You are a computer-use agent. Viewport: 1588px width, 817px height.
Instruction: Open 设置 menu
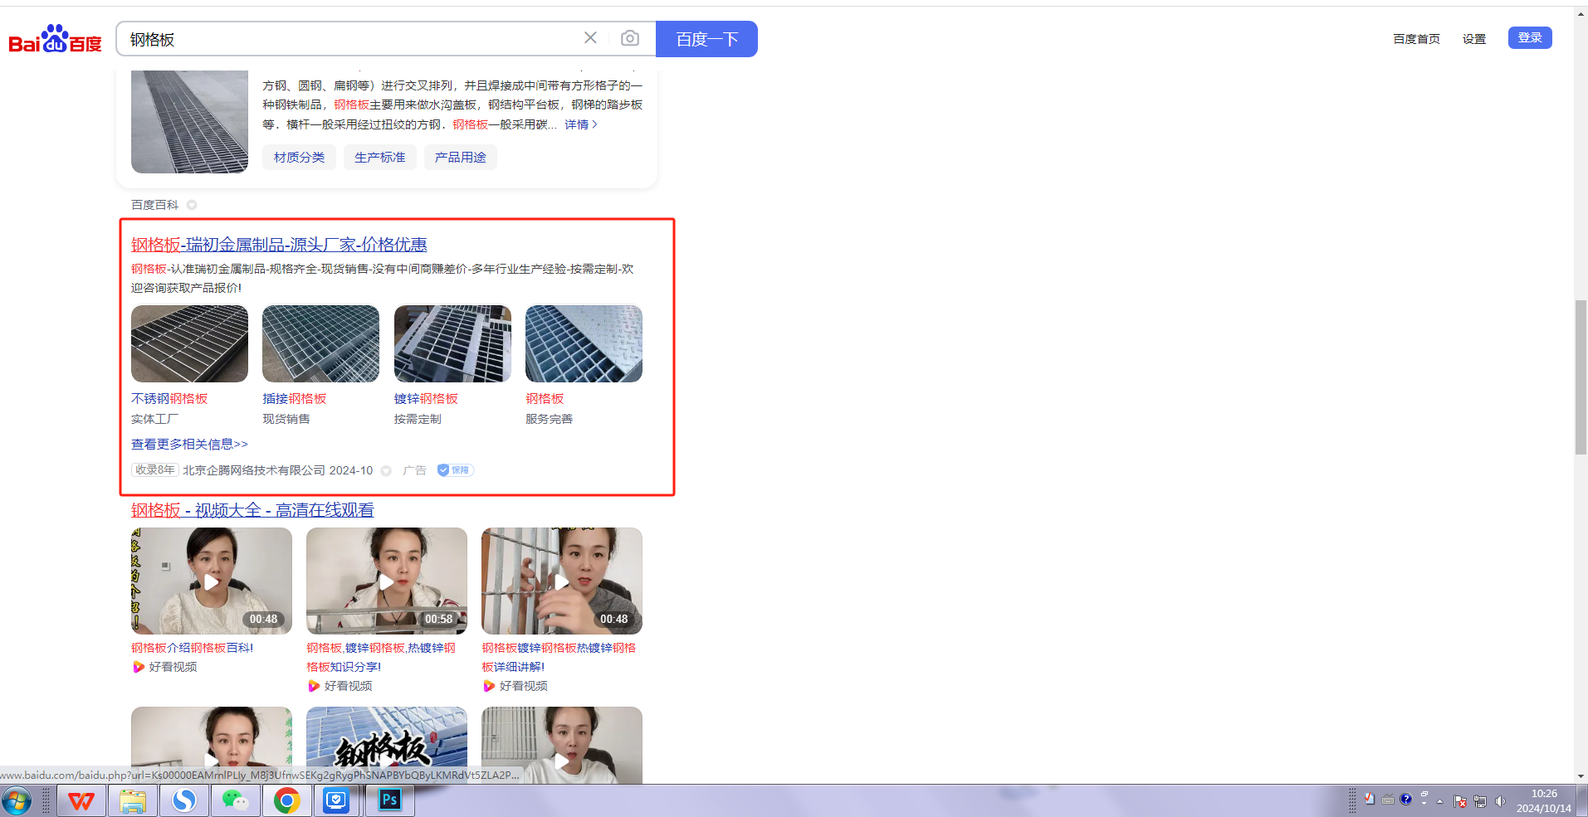1474,39
